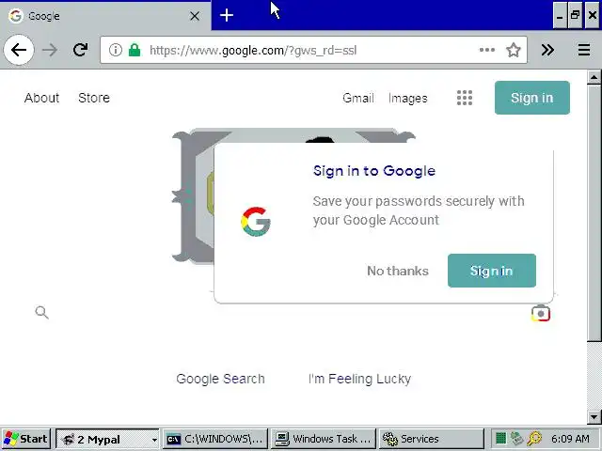Viewport: 602px width, 451px height.
Task: Close the Google tab
Action: [x=195, y=16]
